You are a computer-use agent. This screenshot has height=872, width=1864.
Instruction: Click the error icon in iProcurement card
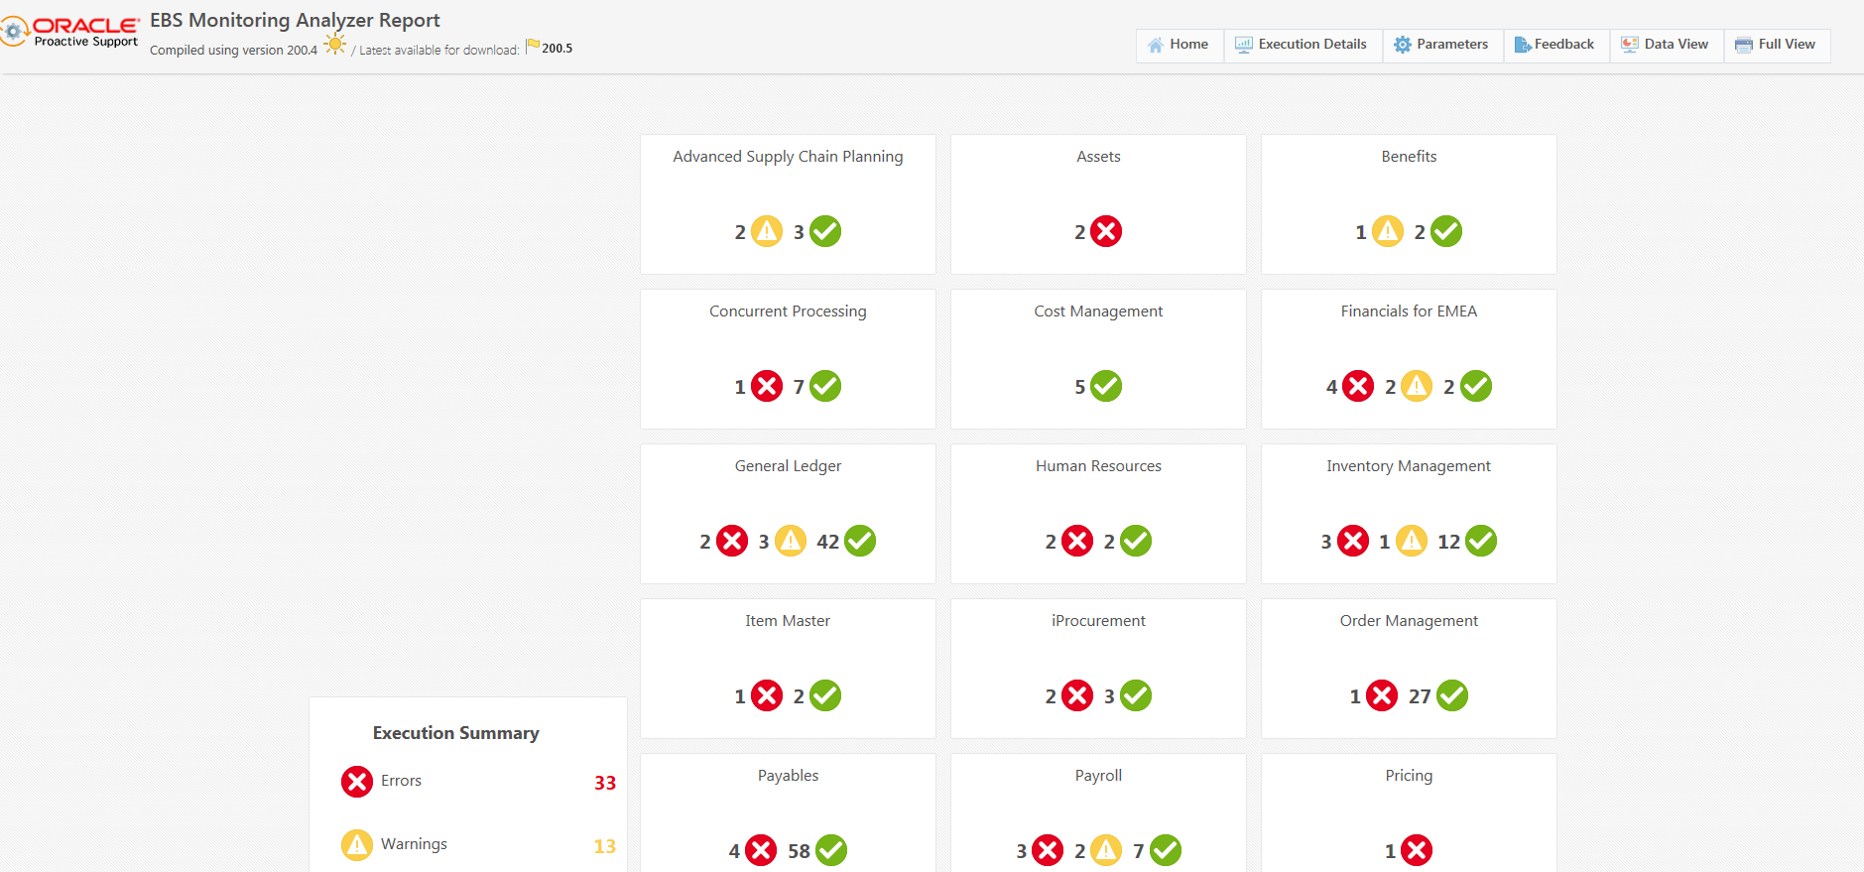[1077, 695]
